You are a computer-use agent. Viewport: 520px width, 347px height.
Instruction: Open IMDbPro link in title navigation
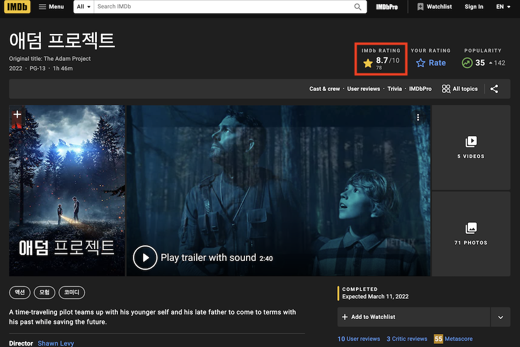point(420,89)
